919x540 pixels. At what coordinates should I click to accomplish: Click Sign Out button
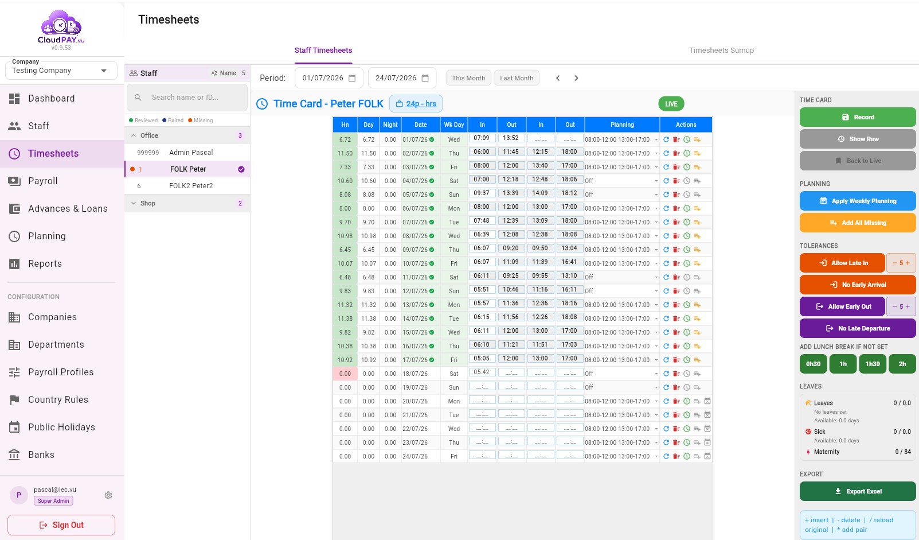tap(61, 525)
